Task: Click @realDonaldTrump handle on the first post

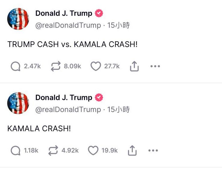Action: (68, 26)
